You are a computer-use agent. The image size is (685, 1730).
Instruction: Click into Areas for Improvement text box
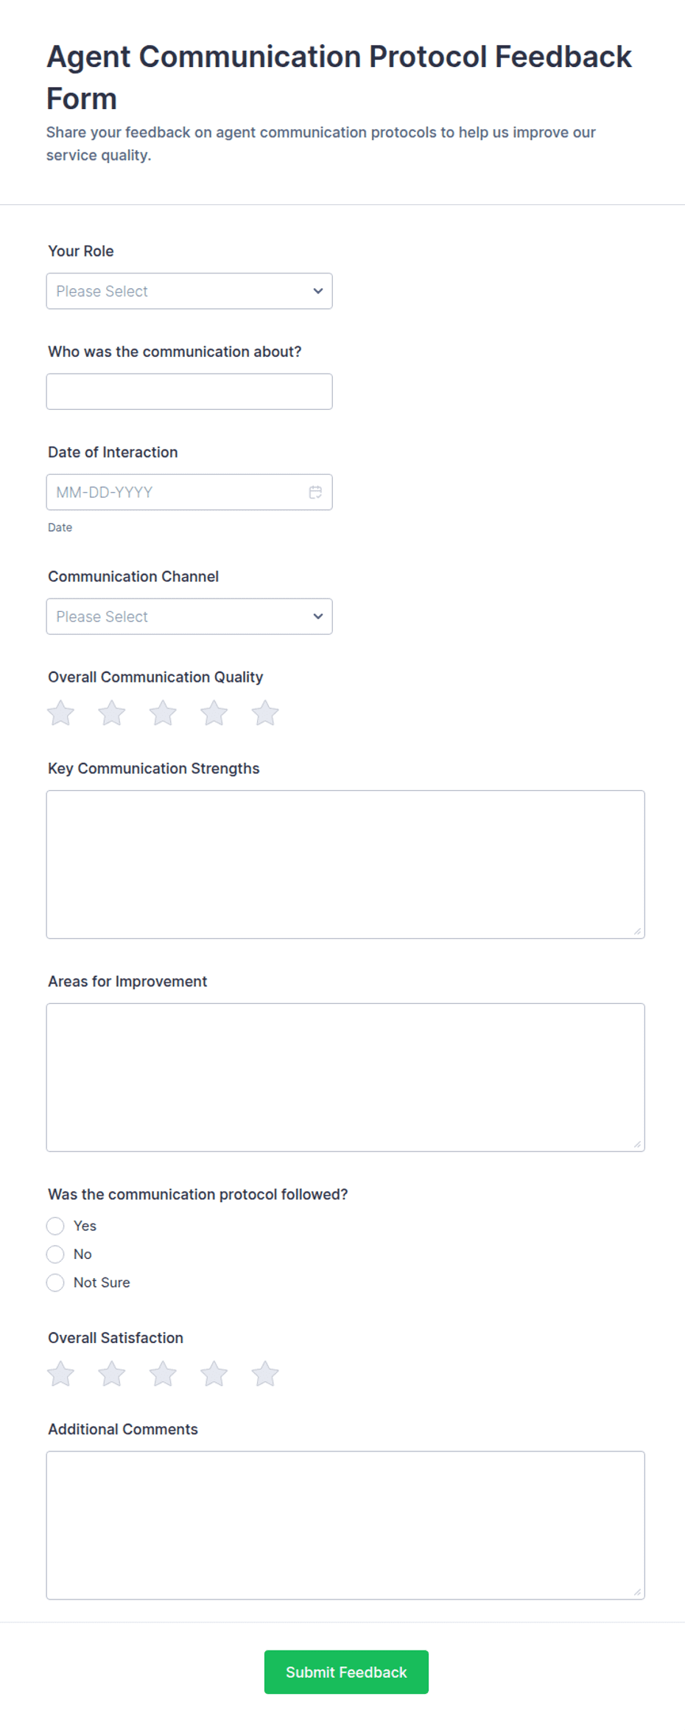pos(345,1078)
